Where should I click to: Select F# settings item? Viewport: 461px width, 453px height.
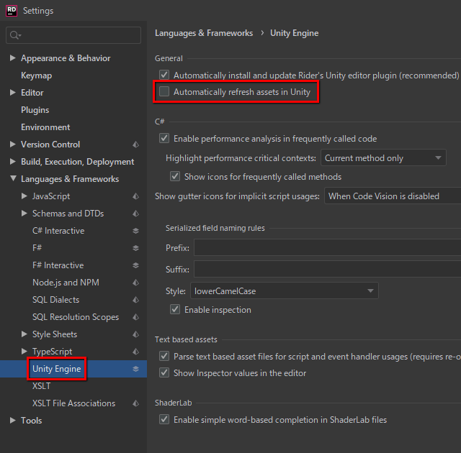37,248
